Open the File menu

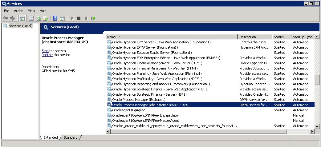point(6,11)
